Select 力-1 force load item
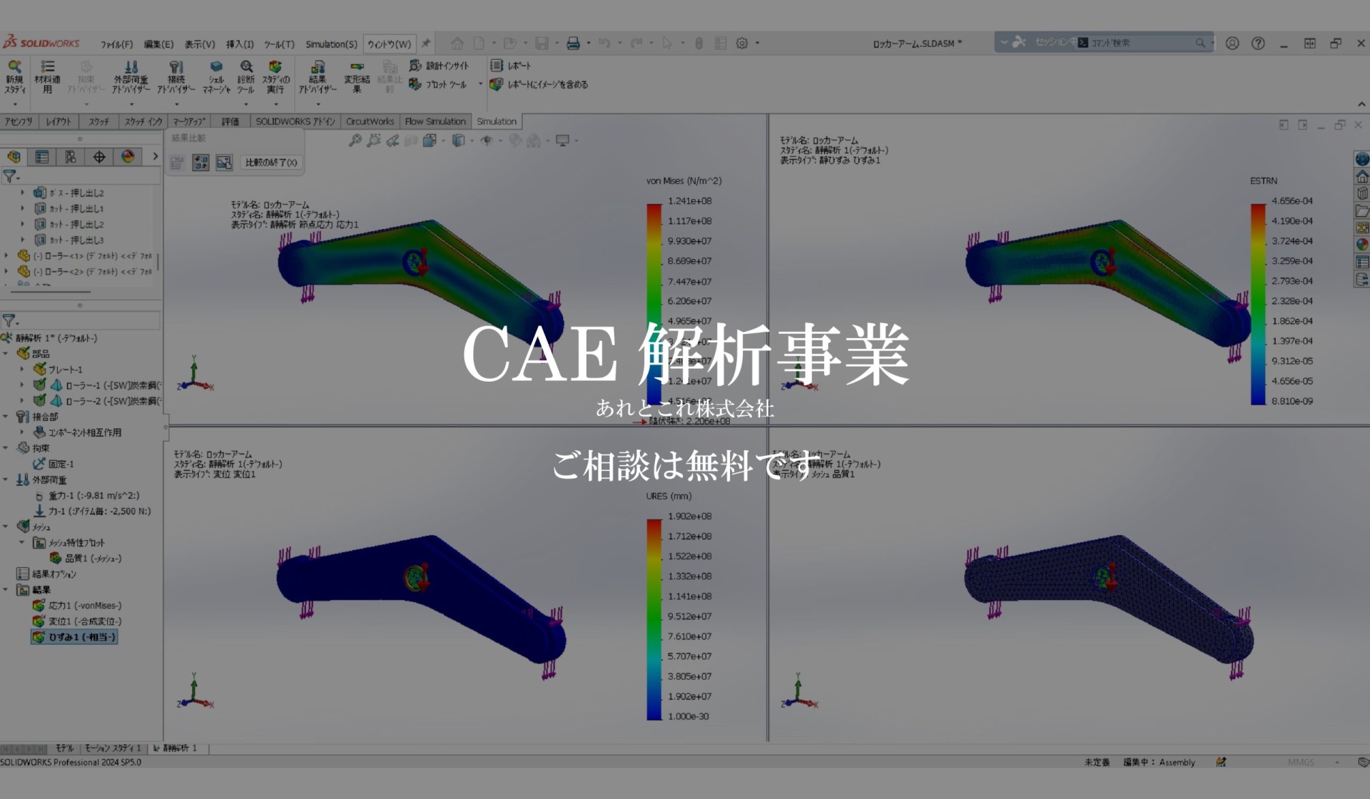 tap(92, 511)
